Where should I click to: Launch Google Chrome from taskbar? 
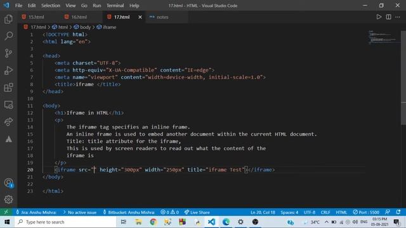[x=153, y=222]
